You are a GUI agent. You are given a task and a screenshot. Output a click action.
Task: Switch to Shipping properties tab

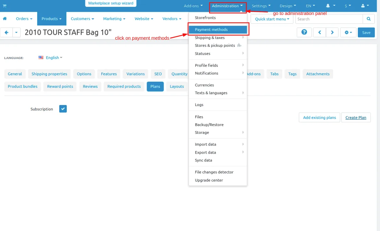(x=49, y=74)
